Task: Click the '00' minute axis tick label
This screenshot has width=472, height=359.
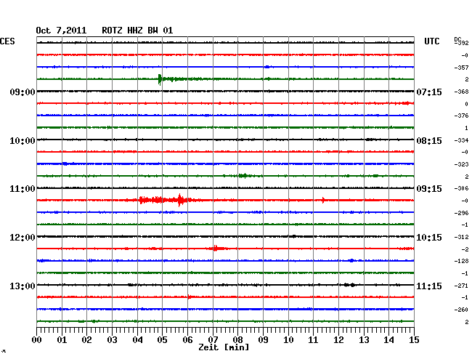Action: click(x=37, y=339)
